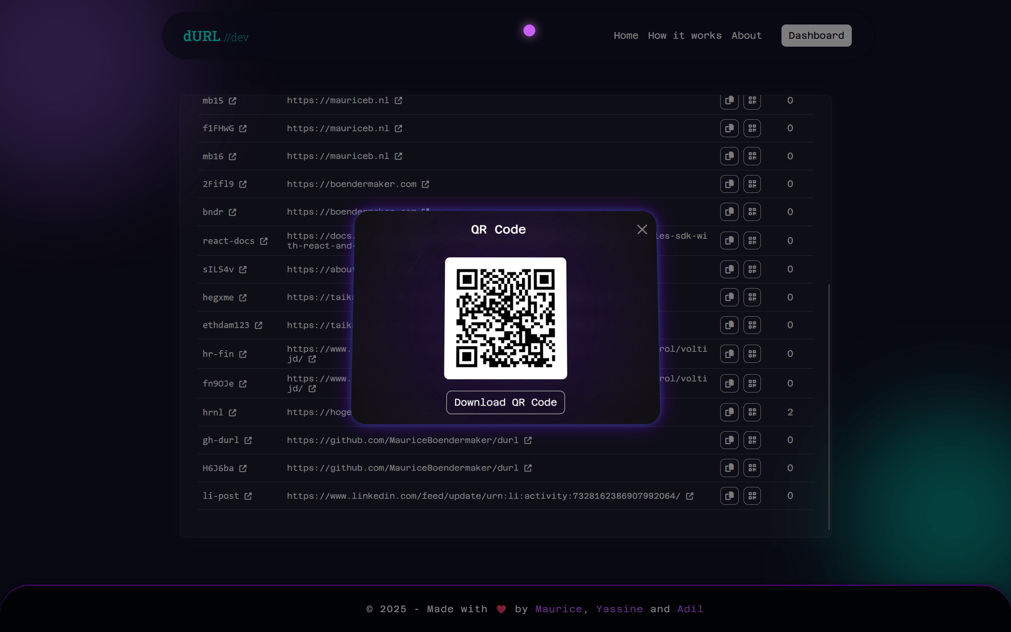Screen dimensions: 1011x632
Task: Click github URL in gh-durl row
Action: [x=403, y=440]
